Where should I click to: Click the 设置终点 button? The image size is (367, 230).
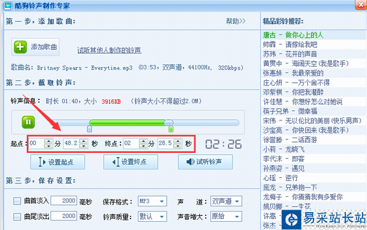(131, 162)
